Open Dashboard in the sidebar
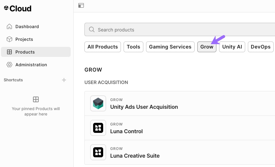Screen dimensions: 275x167 click(36, 26)
